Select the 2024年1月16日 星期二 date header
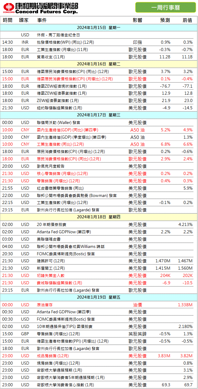 pos(99,64)
